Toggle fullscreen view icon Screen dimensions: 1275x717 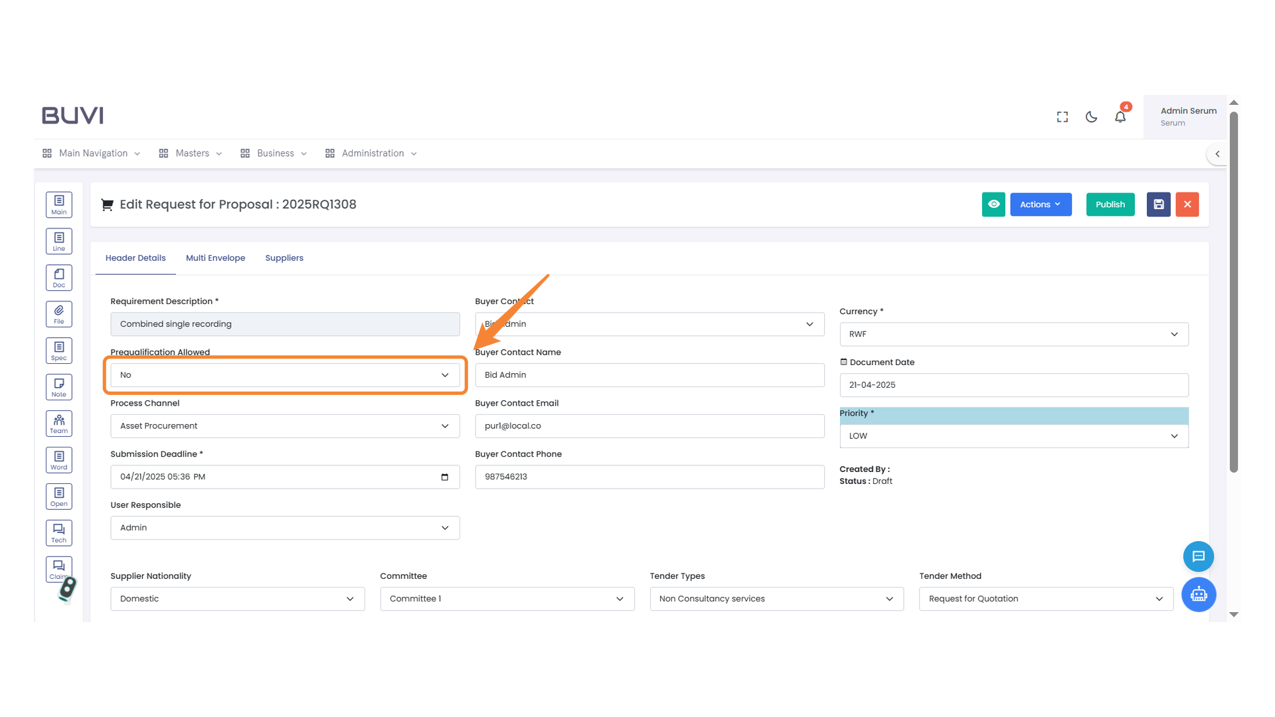click(1062, 117)
